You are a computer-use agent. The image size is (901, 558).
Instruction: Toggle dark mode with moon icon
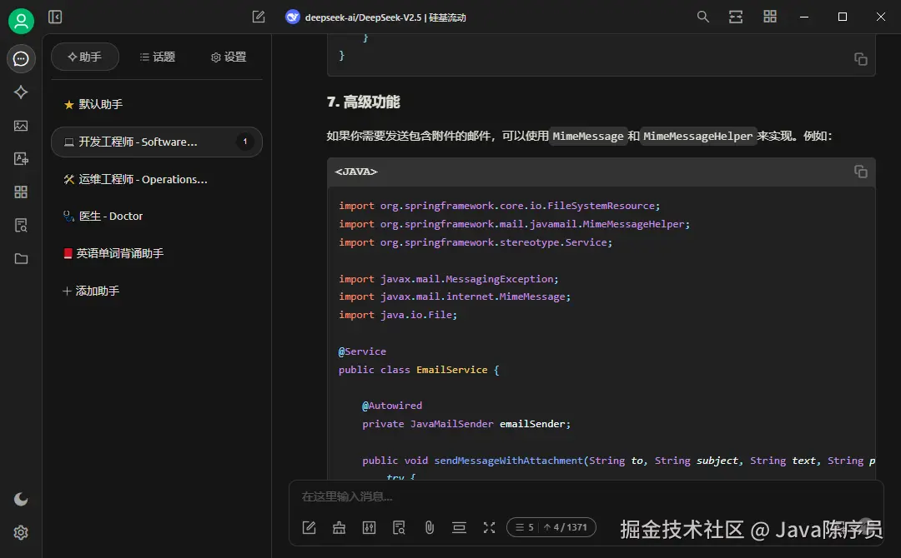point(21,499)
